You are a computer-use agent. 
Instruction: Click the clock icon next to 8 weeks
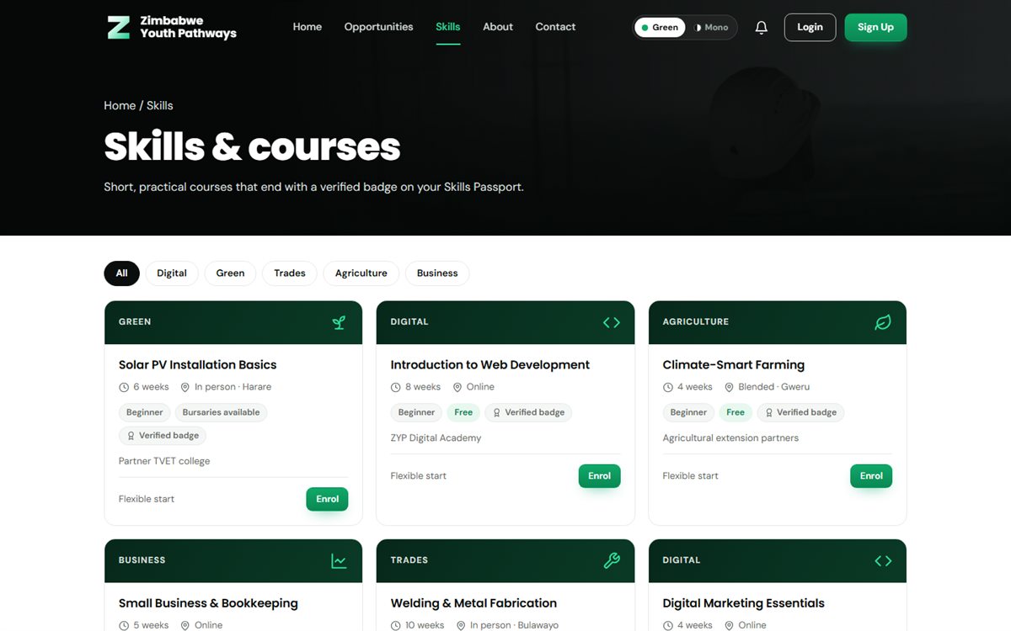click(396, 388)
